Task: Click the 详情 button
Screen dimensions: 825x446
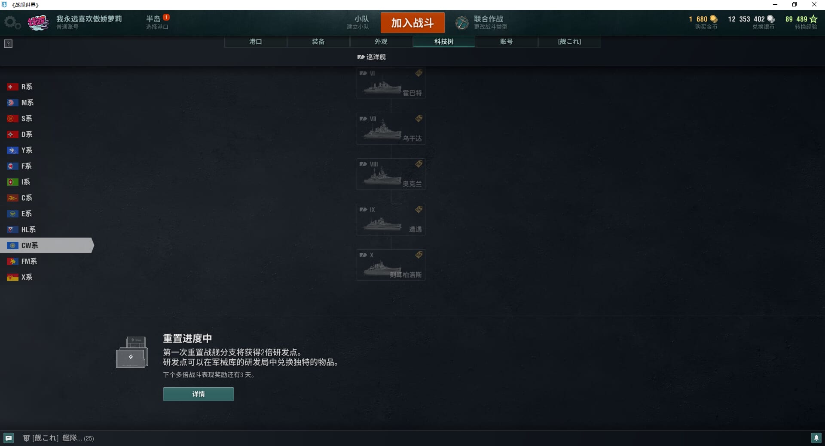Action: tap(199, 394)
